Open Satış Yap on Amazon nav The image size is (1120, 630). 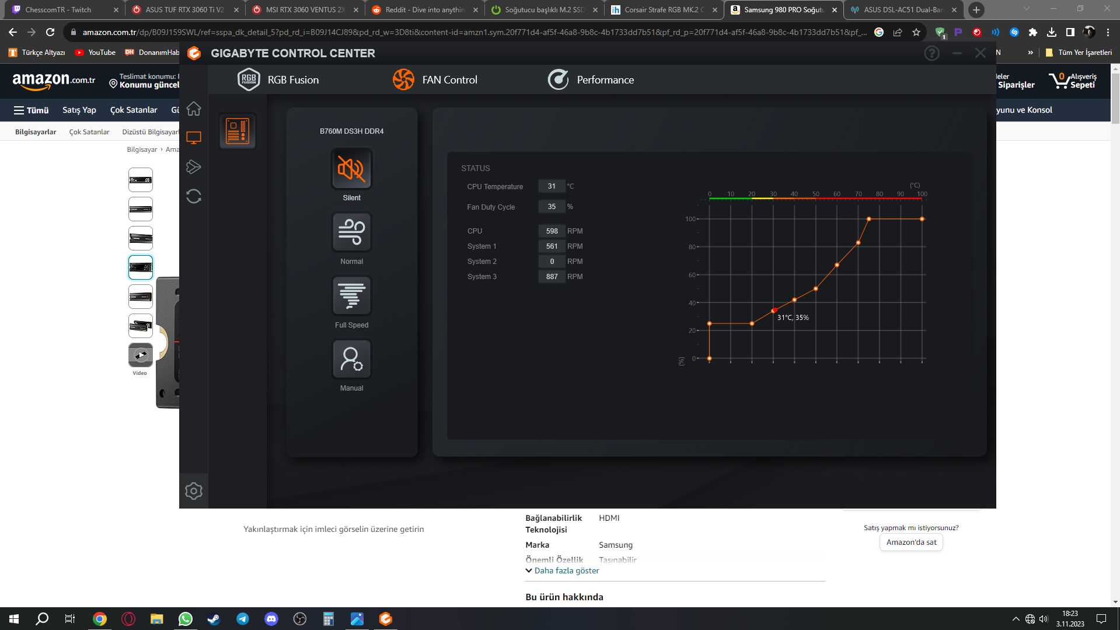coord(79,110)
